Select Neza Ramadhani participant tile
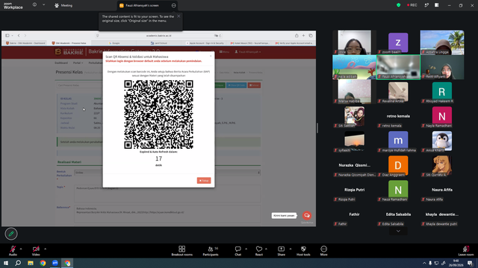The height and width of the screenshot is (268, 478). 398,191
